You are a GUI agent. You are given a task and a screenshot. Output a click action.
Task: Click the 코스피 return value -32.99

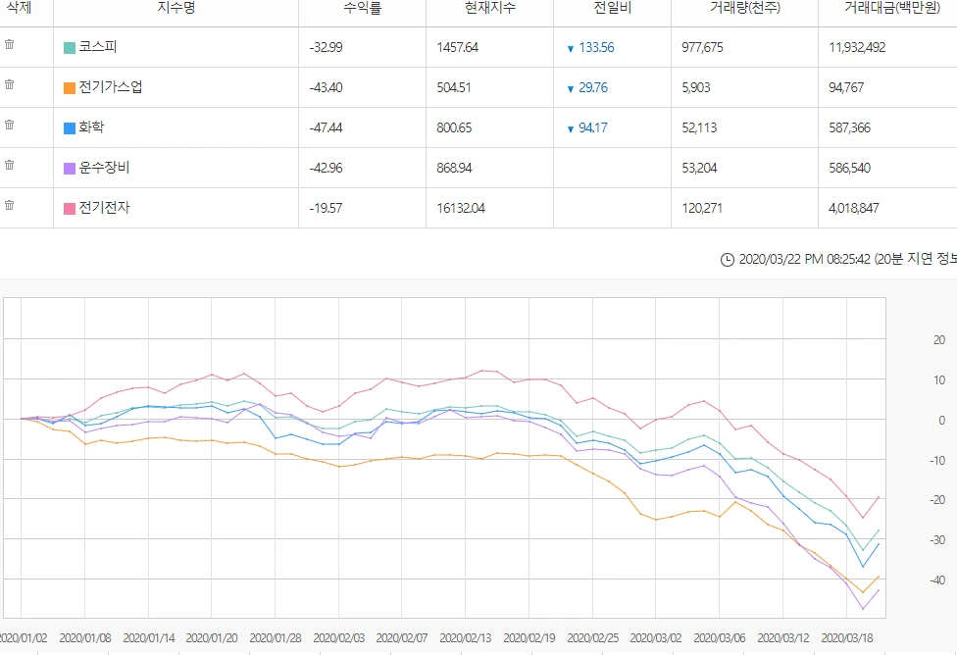[x=326, y=48]
